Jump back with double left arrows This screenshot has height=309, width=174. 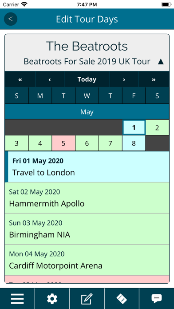(x=20, y=79)
